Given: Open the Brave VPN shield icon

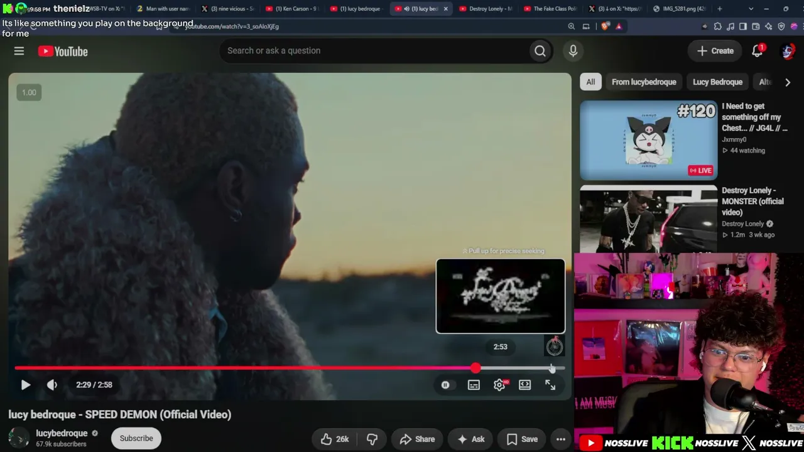Looking at the screenshot, I should coord(781,26).
